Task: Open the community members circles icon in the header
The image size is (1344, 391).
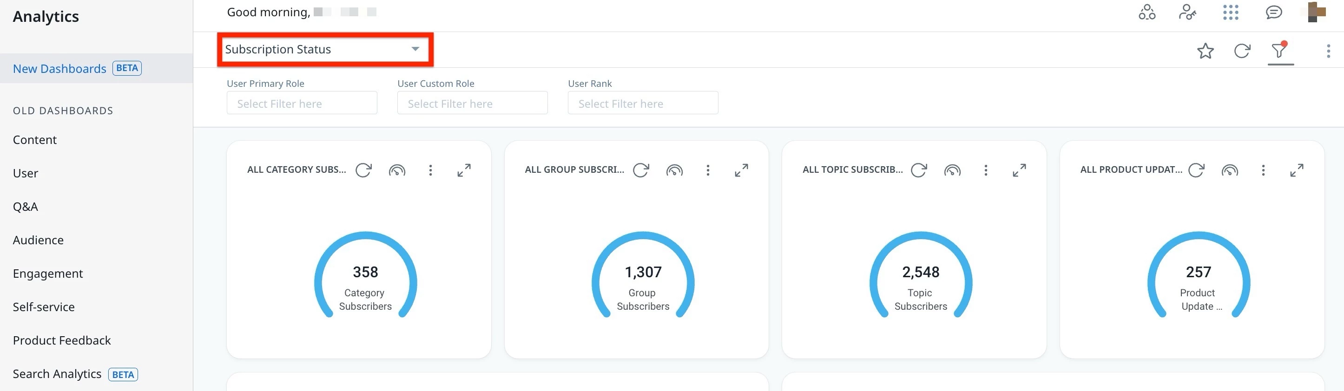Action: pyautogui.click(x=1147, y=12)
